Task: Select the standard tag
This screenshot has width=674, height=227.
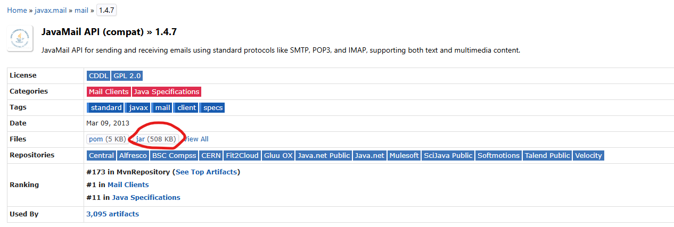Action: pyautogui.click(x=106, y=108)
